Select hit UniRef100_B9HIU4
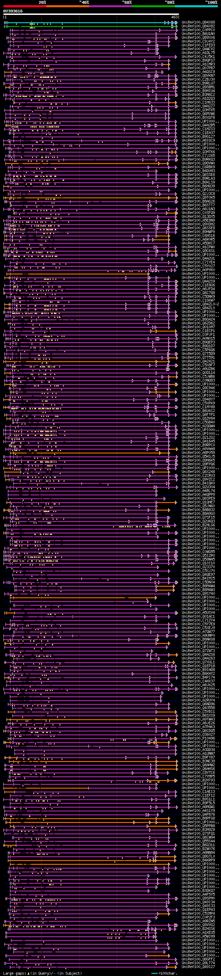This screenshot has width=221, height=976. [198, 91]
